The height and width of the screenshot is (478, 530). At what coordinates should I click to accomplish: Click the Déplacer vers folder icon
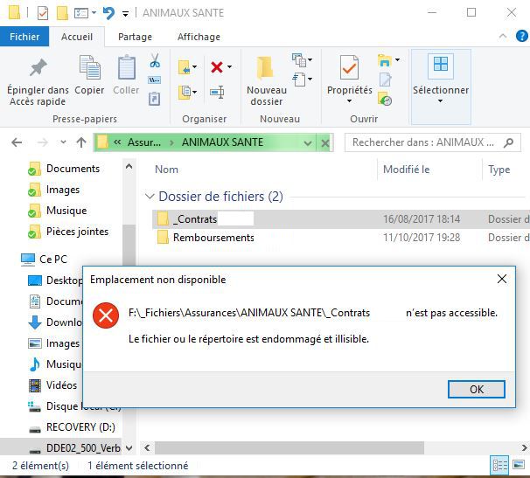coord(185,67)
